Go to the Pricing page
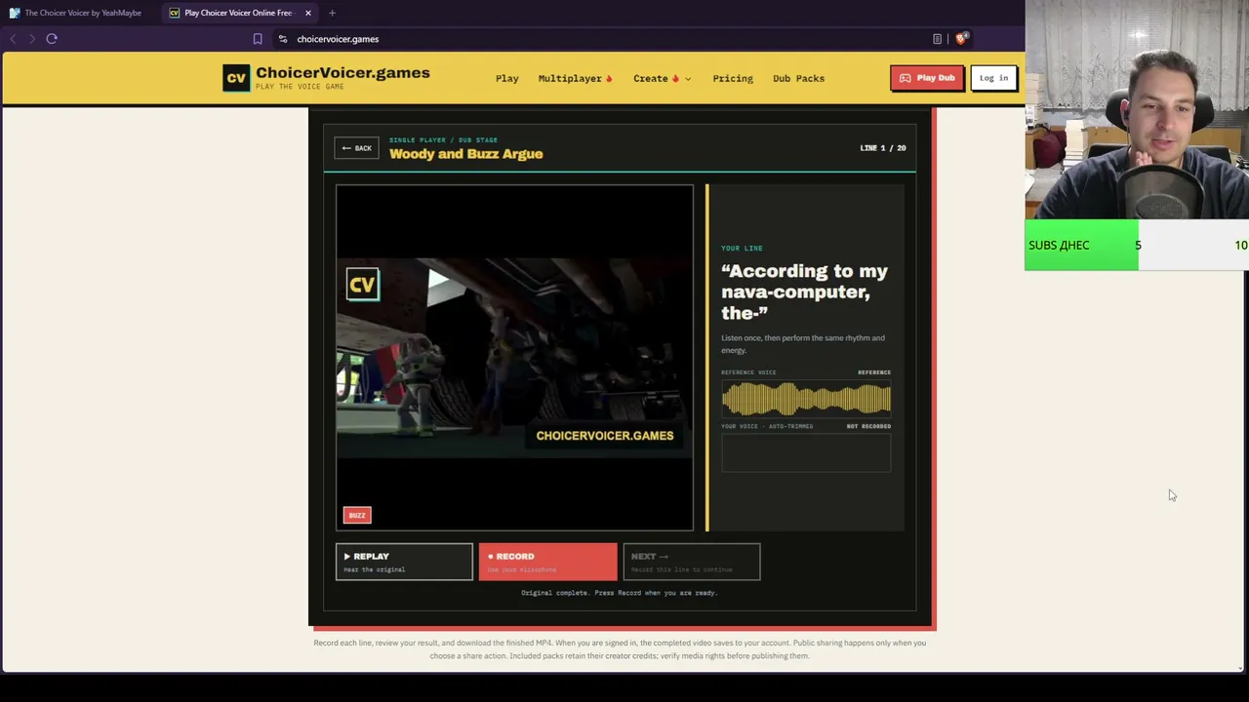Image resolution: width=1249 pixels, height=702 pixels. pyautogui.click(x=733, y=78)
